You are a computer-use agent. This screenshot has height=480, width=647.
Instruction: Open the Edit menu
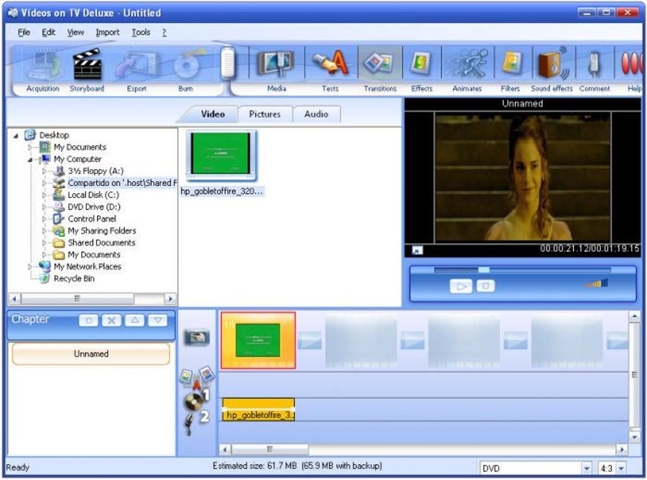click(48, 32)
